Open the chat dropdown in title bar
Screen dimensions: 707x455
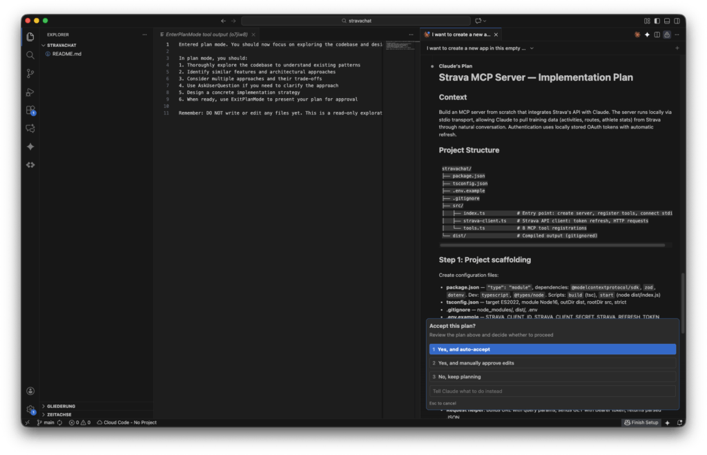[x=481, y=21]
